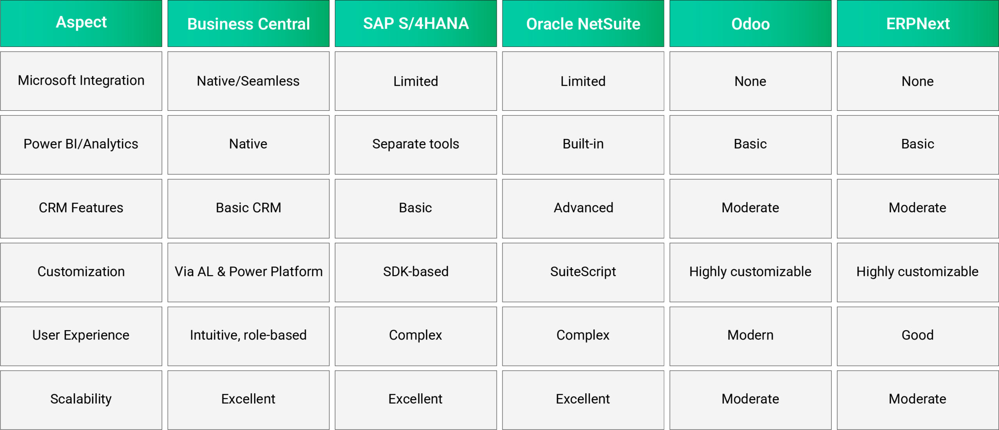Select the Advanced CRM cell
The width and height of the screenshot is (999, 430).
583,208
